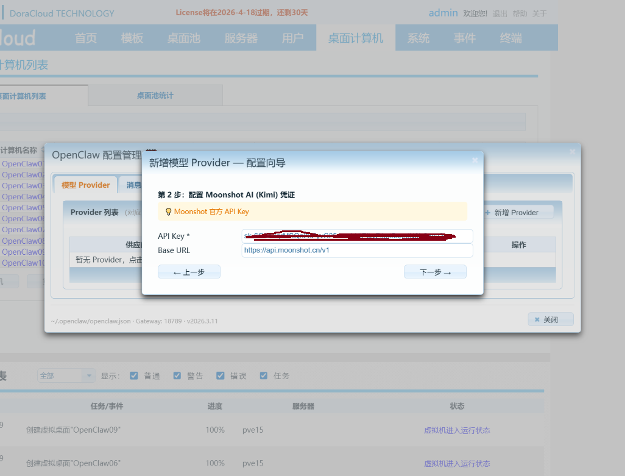Click the admin user link
This screenshot has width=625, height=476.
point(443,13)
